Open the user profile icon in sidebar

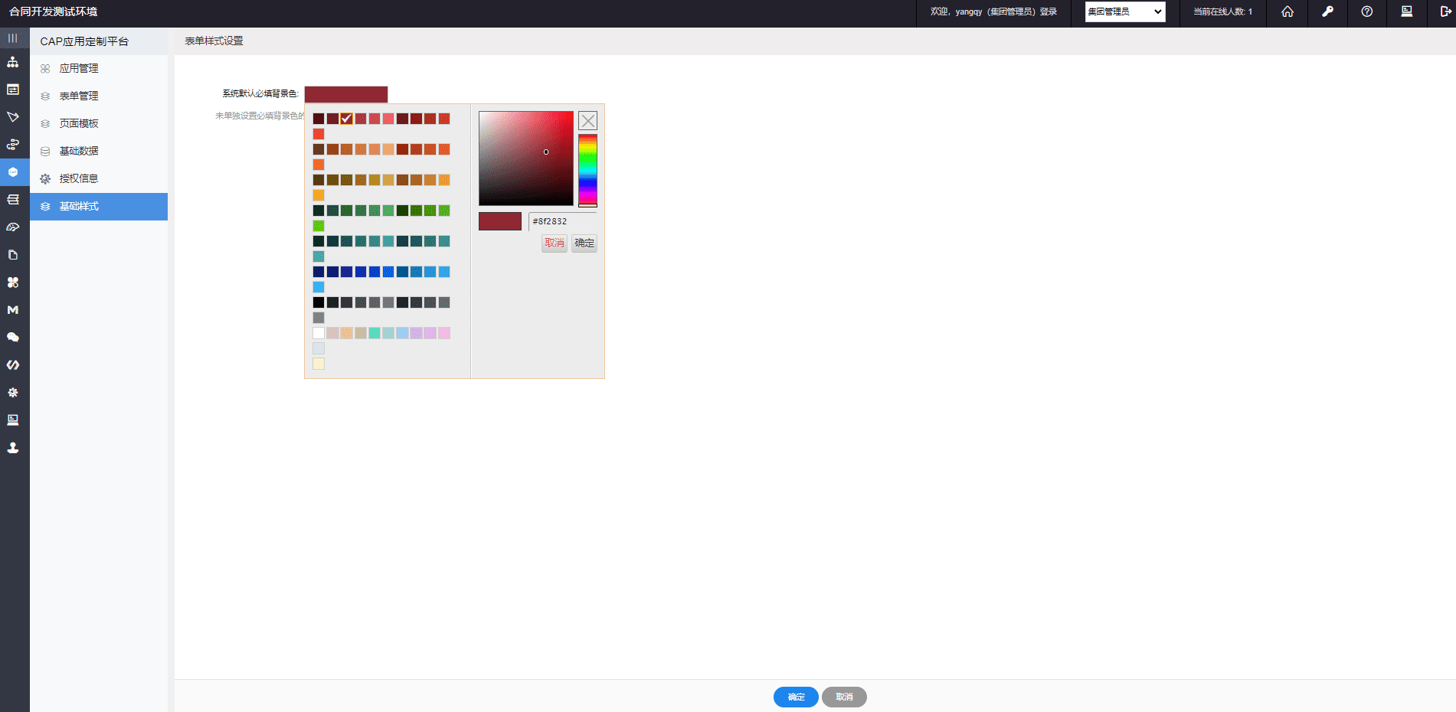point(13,448)
